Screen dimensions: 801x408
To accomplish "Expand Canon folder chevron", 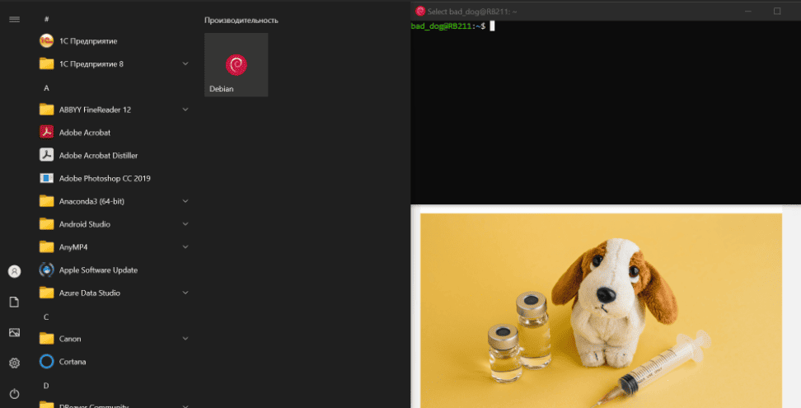I will click(x=185, y=339).
